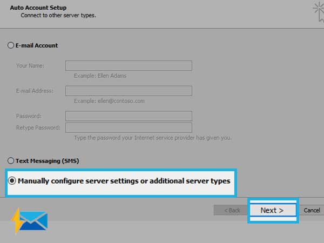This screenshot has height=243, width=324.
Task: Click the 'Example: ellen@contoso.com' hint text
Action: point(109,101)
